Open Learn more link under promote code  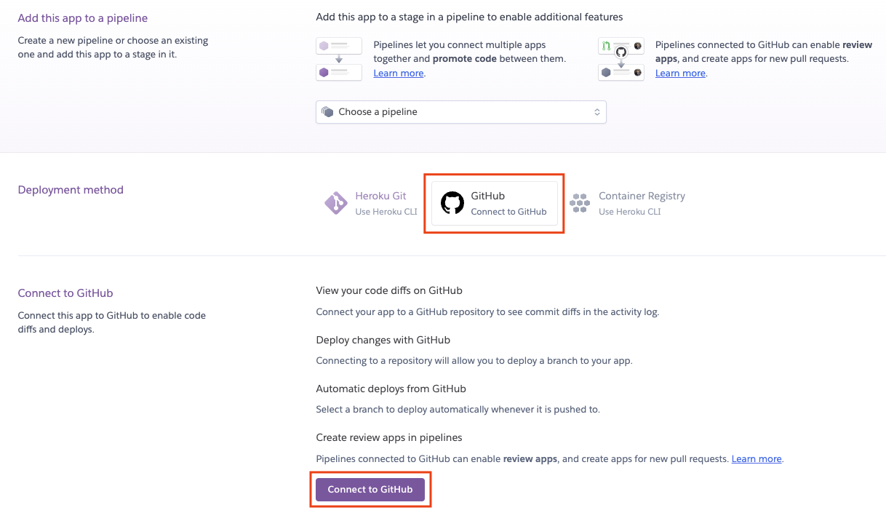pos(399,73)
